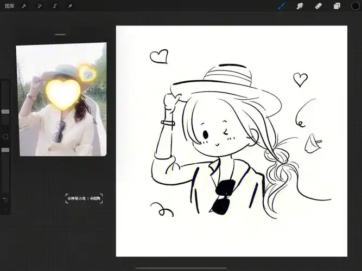Click the reference photo thumbnail
Viewport: 362px width, 271px height.
(61, 100)
